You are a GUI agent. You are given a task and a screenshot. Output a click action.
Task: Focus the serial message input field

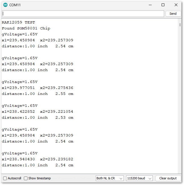(83, 14)
